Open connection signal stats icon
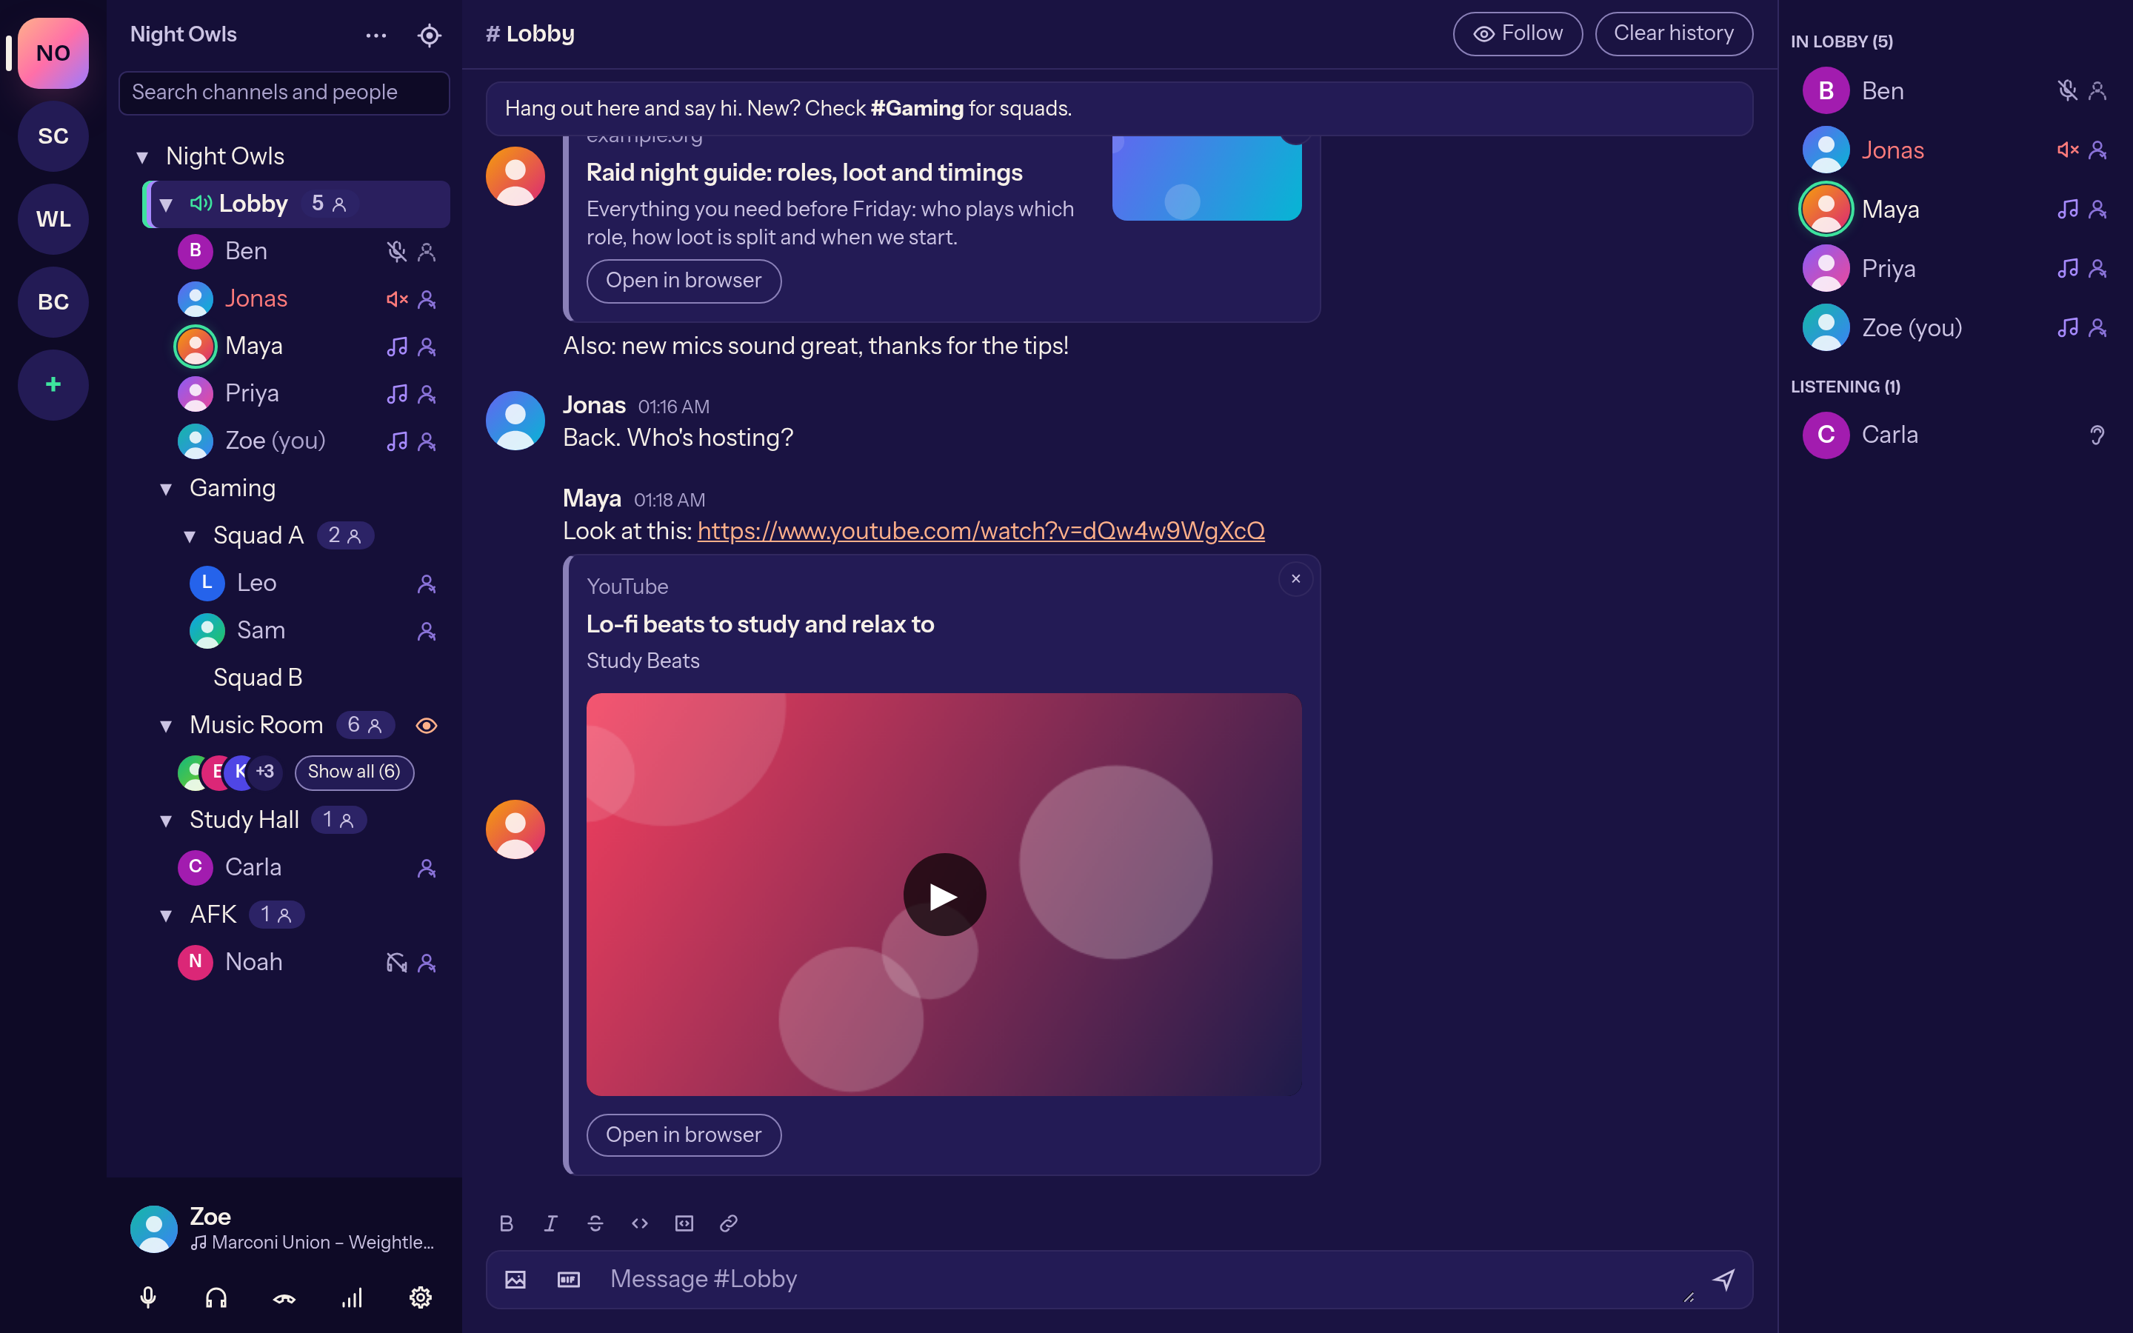Viewport: 2133px width, 1333px height. 352,1297
